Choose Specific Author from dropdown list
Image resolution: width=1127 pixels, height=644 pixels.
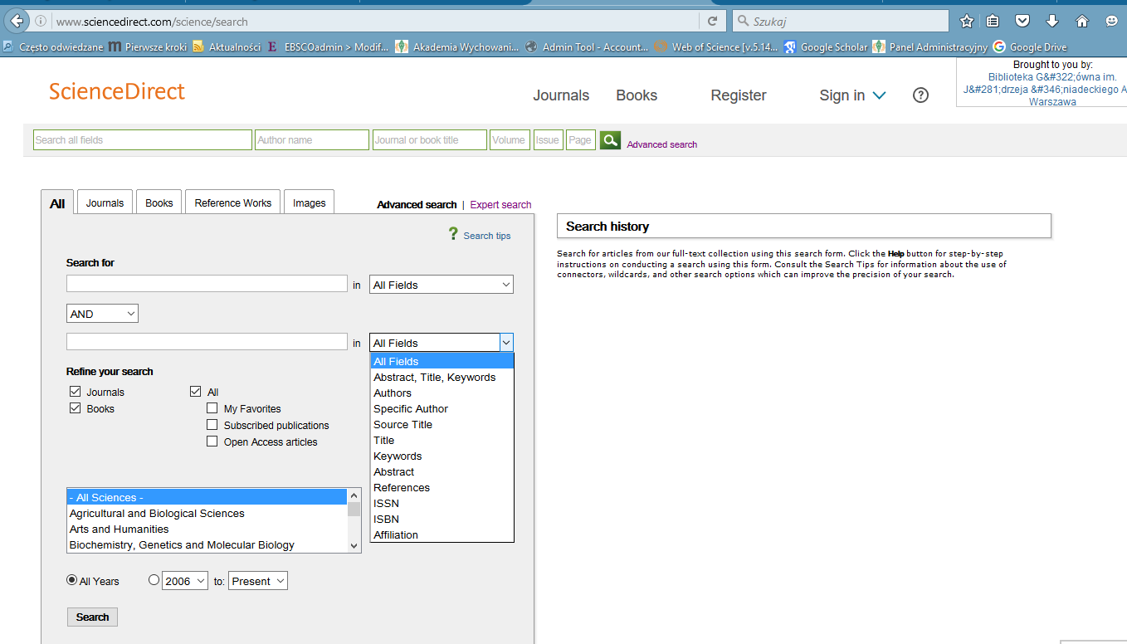pyautogui.click(x=442, y=408)
